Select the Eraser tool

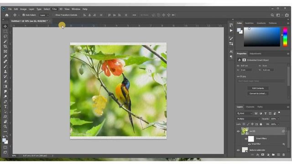[x=5, y=82]
